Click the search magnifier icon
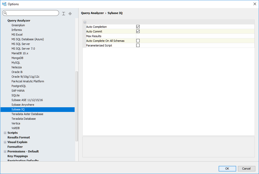The width and height of the screenshot is (259, 174). (5, 13)
